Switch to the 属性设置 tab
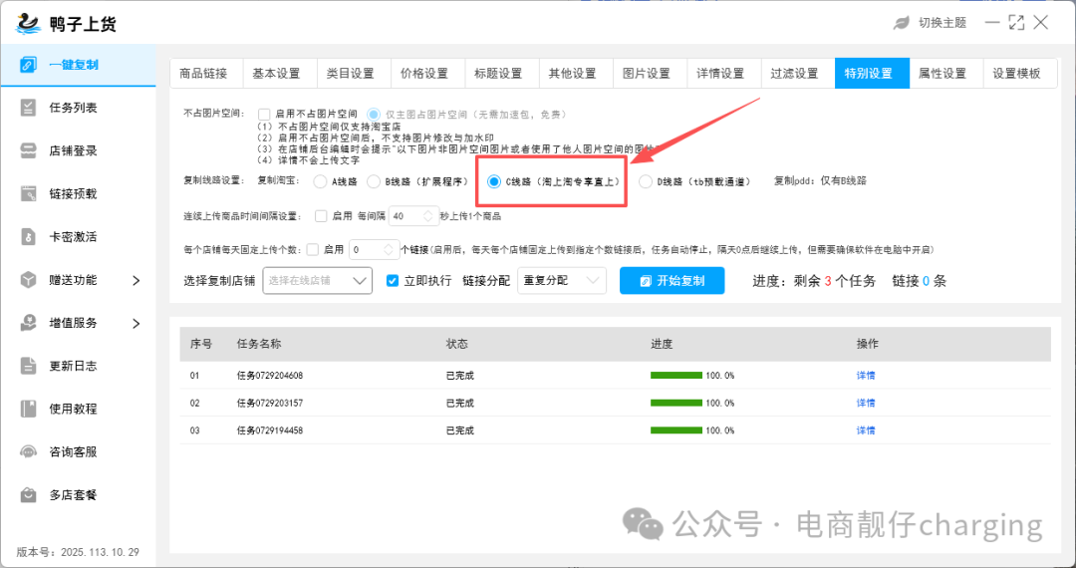Image resolution: width=1076 pixels, height=568 pixels. pos(946,74)
